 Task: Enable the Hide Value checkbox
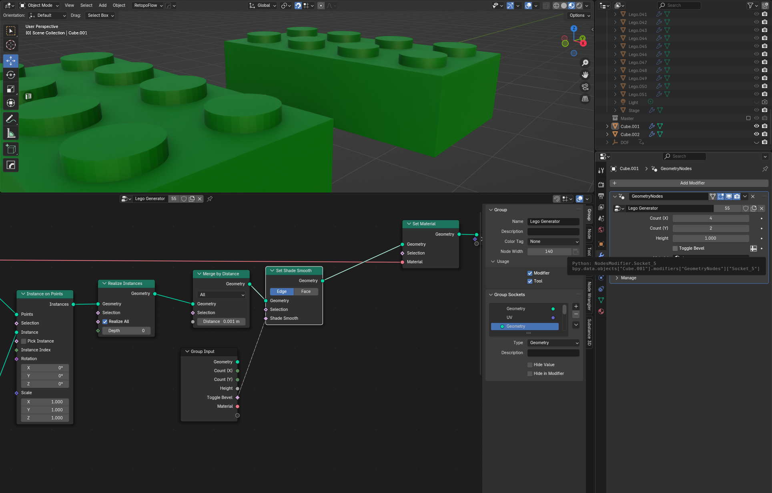pos(530,365)
